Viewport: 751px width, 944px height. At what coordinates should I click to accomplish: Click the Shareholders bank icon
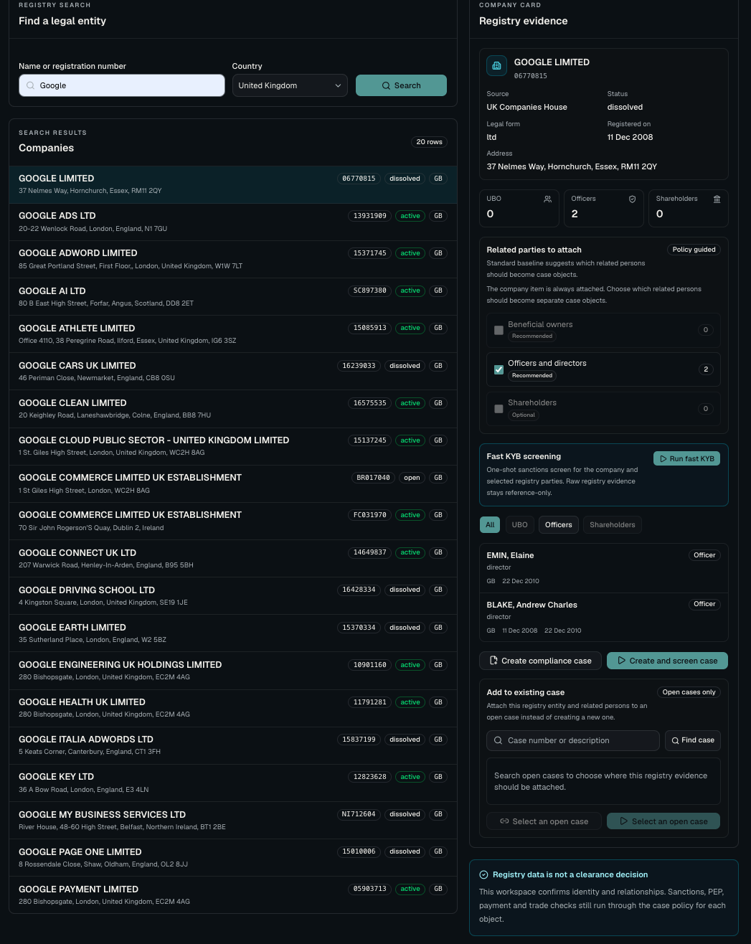click(x=717, y=199)
